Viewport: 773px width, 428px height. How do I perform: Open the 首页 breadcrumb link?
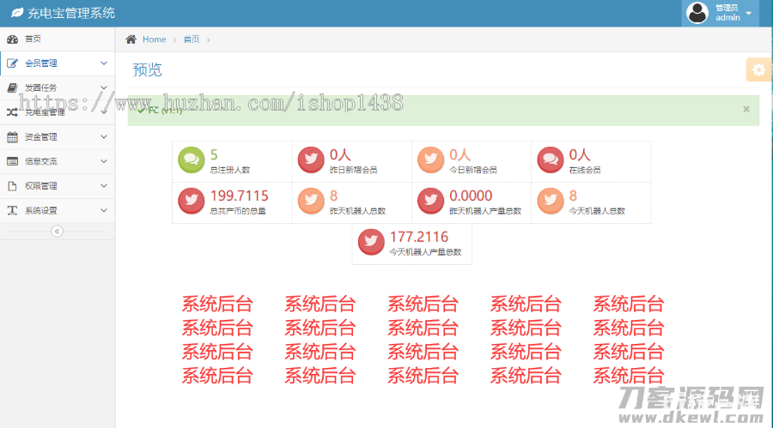click(192, 39)
